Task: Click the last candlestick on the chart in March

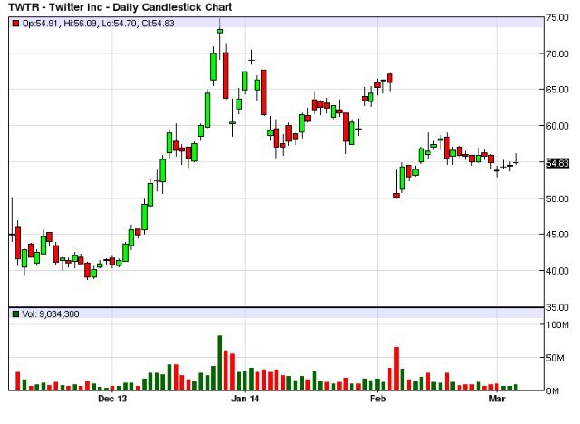Action: (516, 162)
